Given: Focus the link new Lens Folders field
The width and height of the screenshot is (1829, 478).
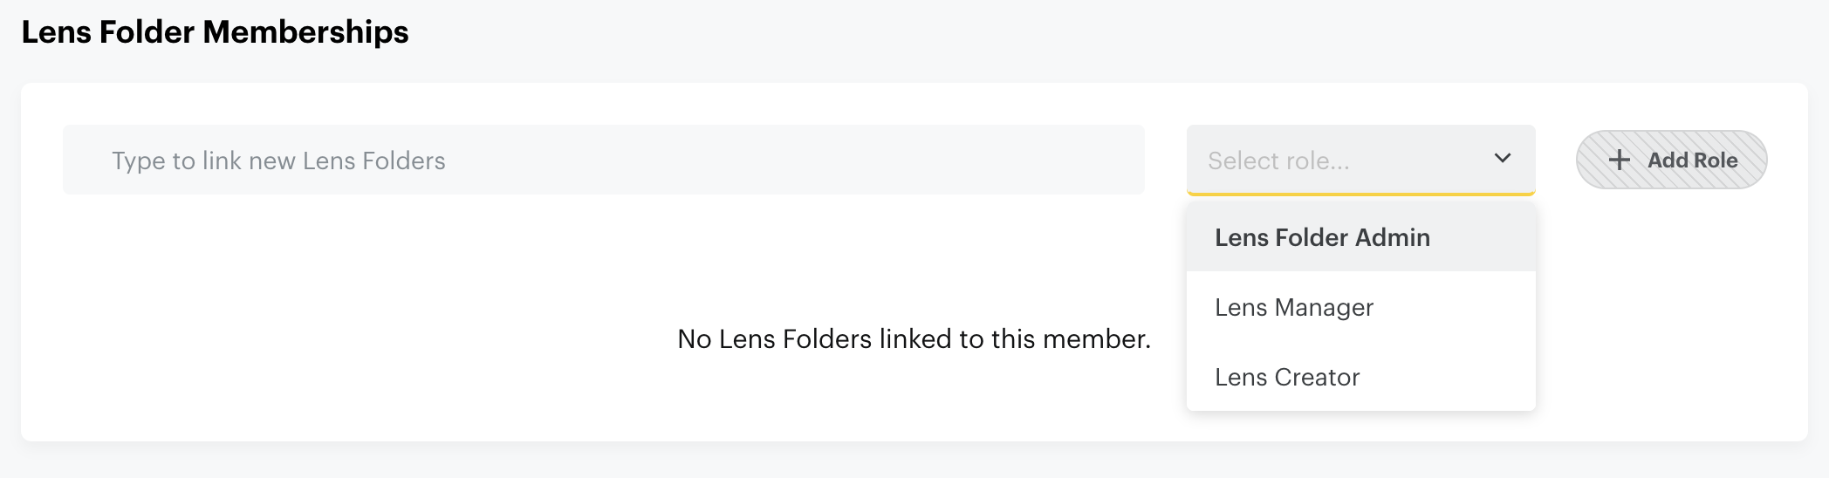Looking at the screenshot, I should (x=603, y=160).
